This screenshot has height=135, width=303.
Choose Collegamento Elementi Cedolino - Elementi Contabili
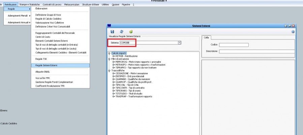click(60, 52)
